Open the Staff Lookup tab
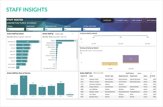 tap(137, 20)
